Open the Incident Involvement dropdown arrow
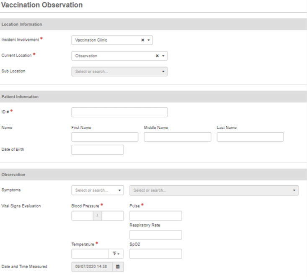This screenshot has height=277, width=307. [x=149, y=40]
